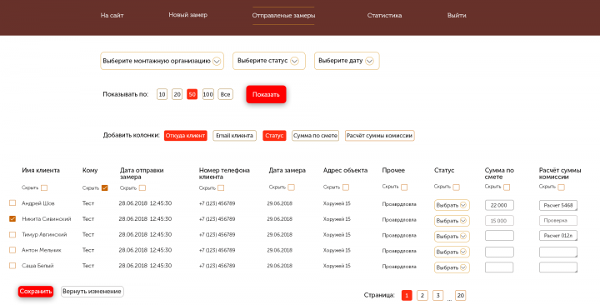
Task: Click empty commission field for Саша Белый
Action: [558, 267]
